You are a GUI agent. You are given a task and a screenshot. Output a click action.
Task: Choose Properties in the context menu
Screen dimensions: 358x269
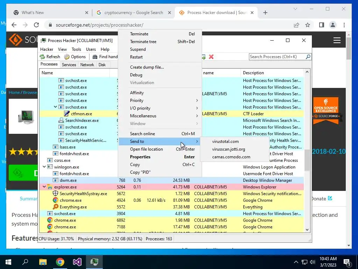point(160,157)
